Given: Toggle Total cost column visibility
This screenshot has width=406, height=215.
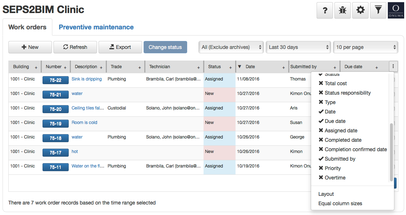Looking at the screenshot, I should point(332,83).
